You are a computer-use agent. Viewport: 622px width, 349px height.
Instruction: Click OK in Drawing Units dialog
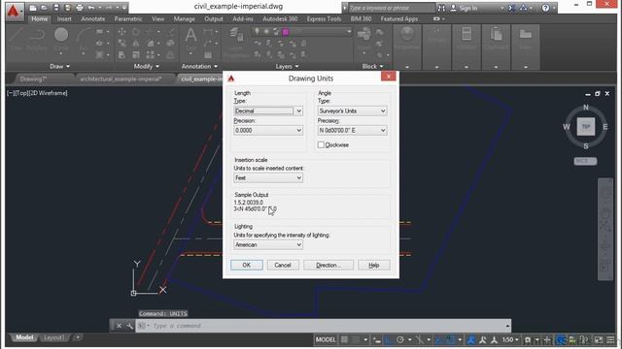coord(246,265)
